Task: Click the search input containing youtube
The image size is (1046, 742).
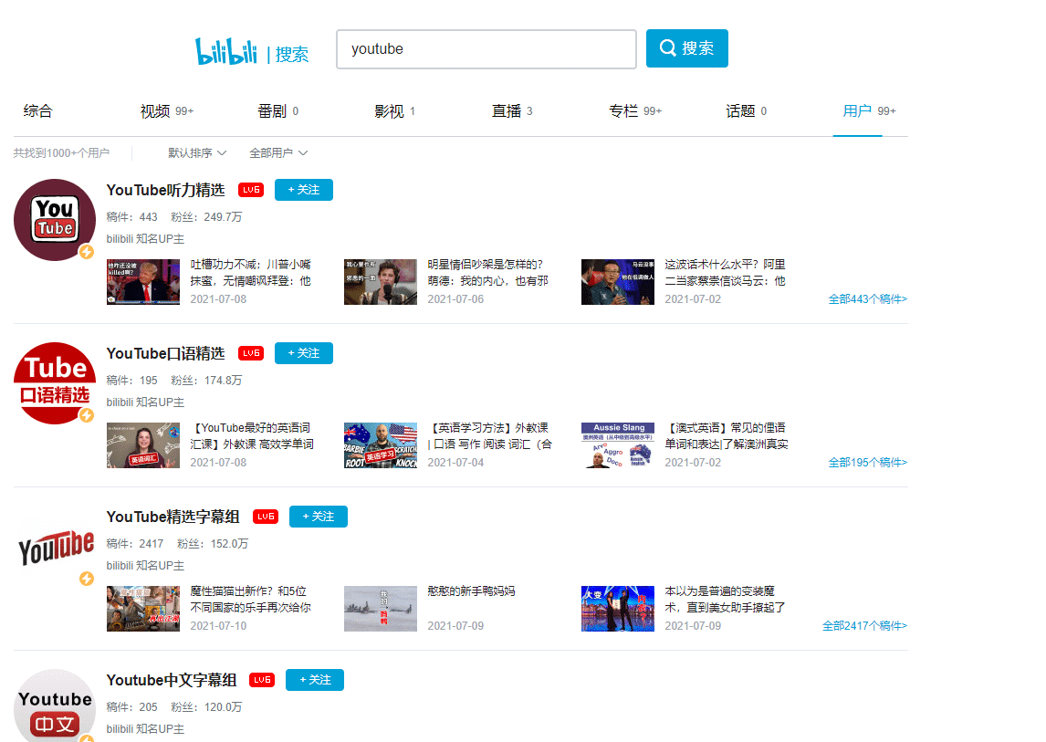Action: [x=486, y=48]
